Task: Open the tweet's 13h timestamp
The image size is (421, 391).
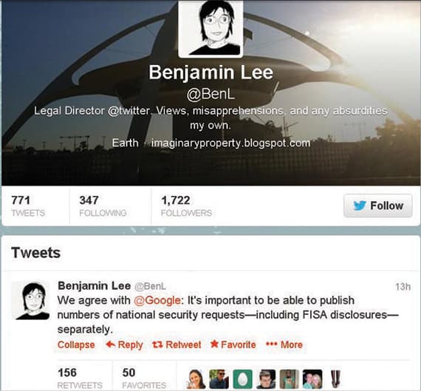Action: [x=403, y=287]
